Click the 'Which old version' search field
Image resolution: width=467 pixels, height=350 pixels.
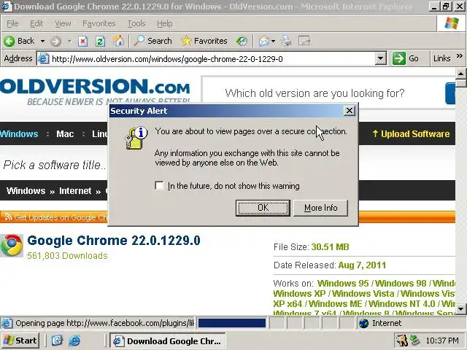323,93
